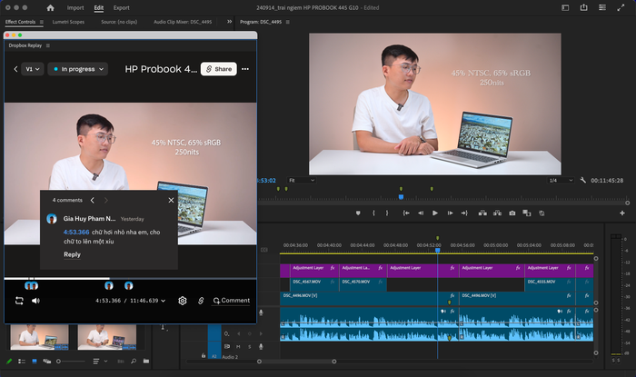Close the comments popup
The image size is (636, 377).
171,200
